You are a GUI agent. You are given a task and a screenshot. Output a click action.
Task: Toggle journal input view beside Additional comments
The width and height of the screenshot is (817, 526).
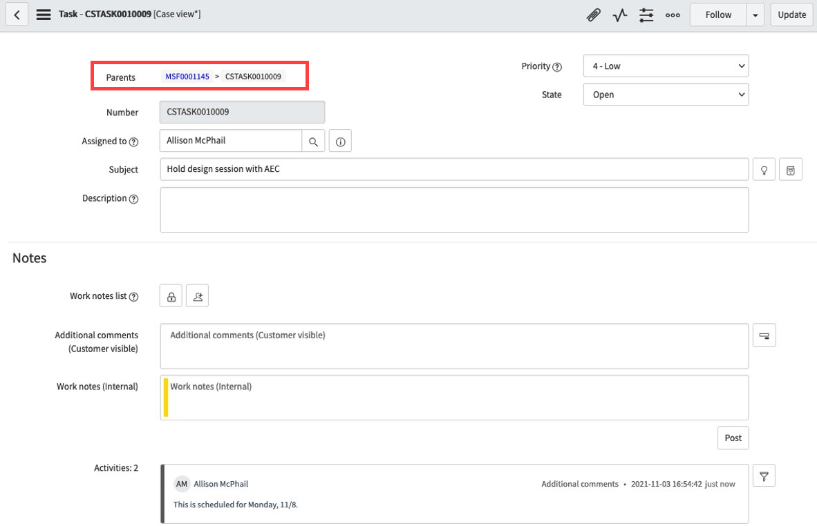click(764, 335)
